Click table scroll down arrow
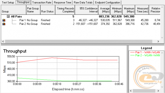Viewport: 165px width, 93px height. (162, 38)
